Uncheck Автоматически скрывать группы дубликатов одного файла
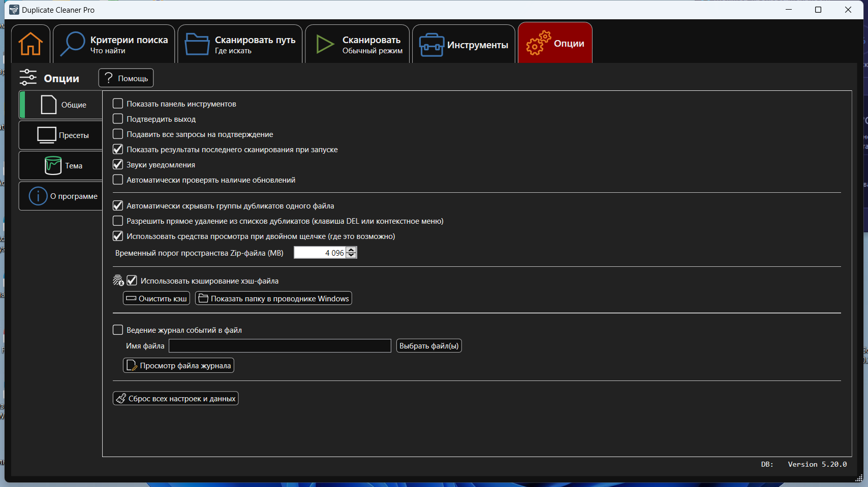The image size is (868, 487). point(118,205)
